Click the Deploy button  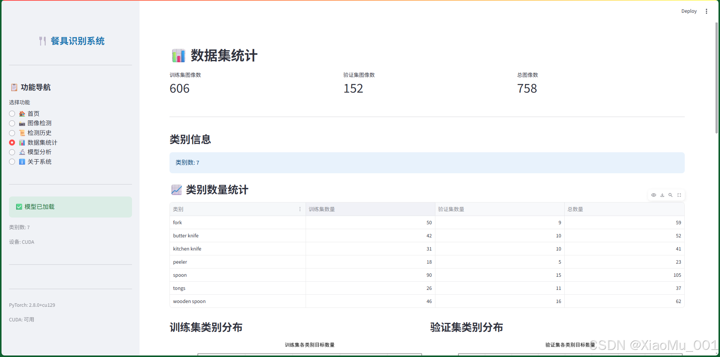pyautogui.click(x=689, y=11)
